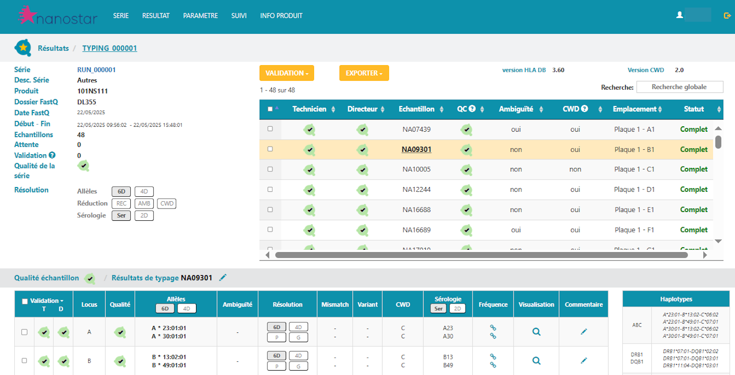Viewport: 735px width, 375px height.
Task: Click the REC reduction button
Action: click(x=121, y=204)
